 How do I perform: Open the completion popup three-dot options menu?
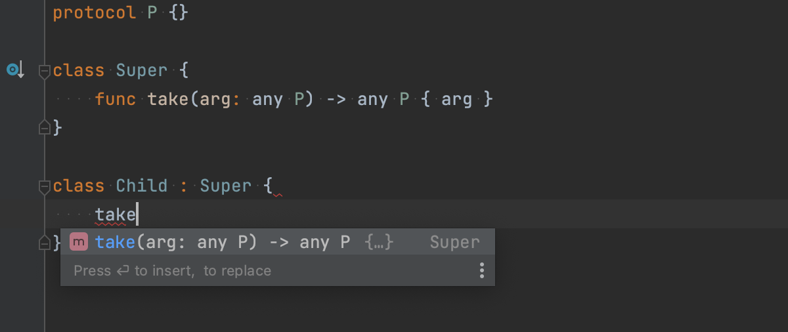pos(482,270)
